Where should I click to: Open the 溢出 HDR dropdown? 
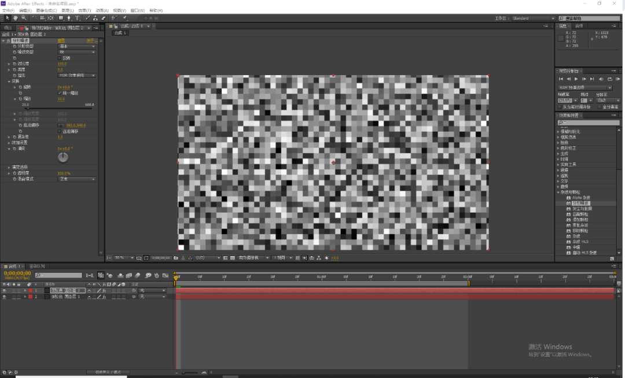point(77,76)
